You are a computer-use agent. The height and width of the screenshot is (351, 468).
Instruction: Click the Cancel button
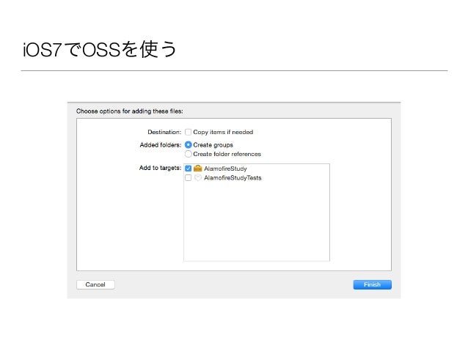point(95,284)
